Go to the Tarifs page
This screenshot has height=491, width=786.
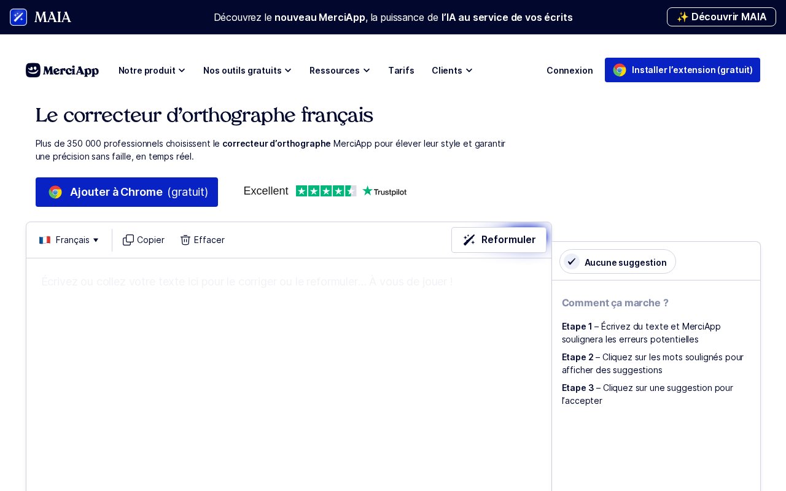click(x=401, y=71)
